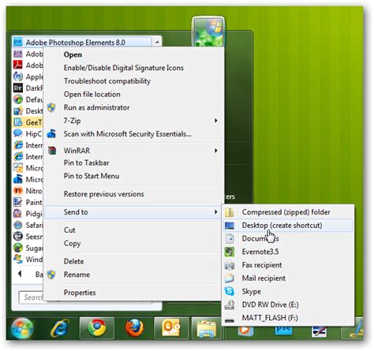This screenshot has width=374, height=351.
Task: Choose Mail recipient in Send to
Action: coord(264,278)
